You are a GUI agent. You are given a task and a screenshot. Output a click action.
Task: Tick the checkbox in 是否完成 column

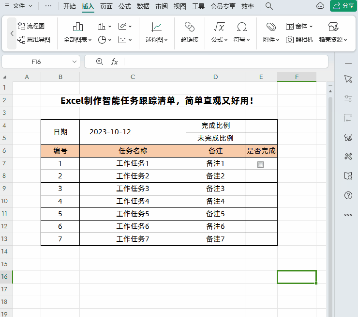point(260,164)
